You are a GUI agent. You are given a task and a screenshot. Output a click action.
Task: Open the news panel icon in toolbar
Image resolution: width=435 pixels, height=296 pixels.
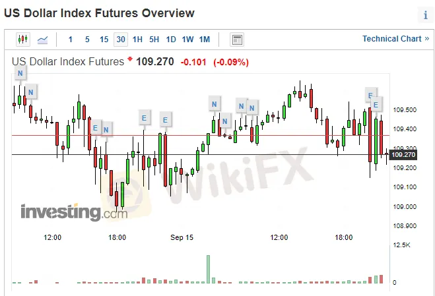point(237,40)
